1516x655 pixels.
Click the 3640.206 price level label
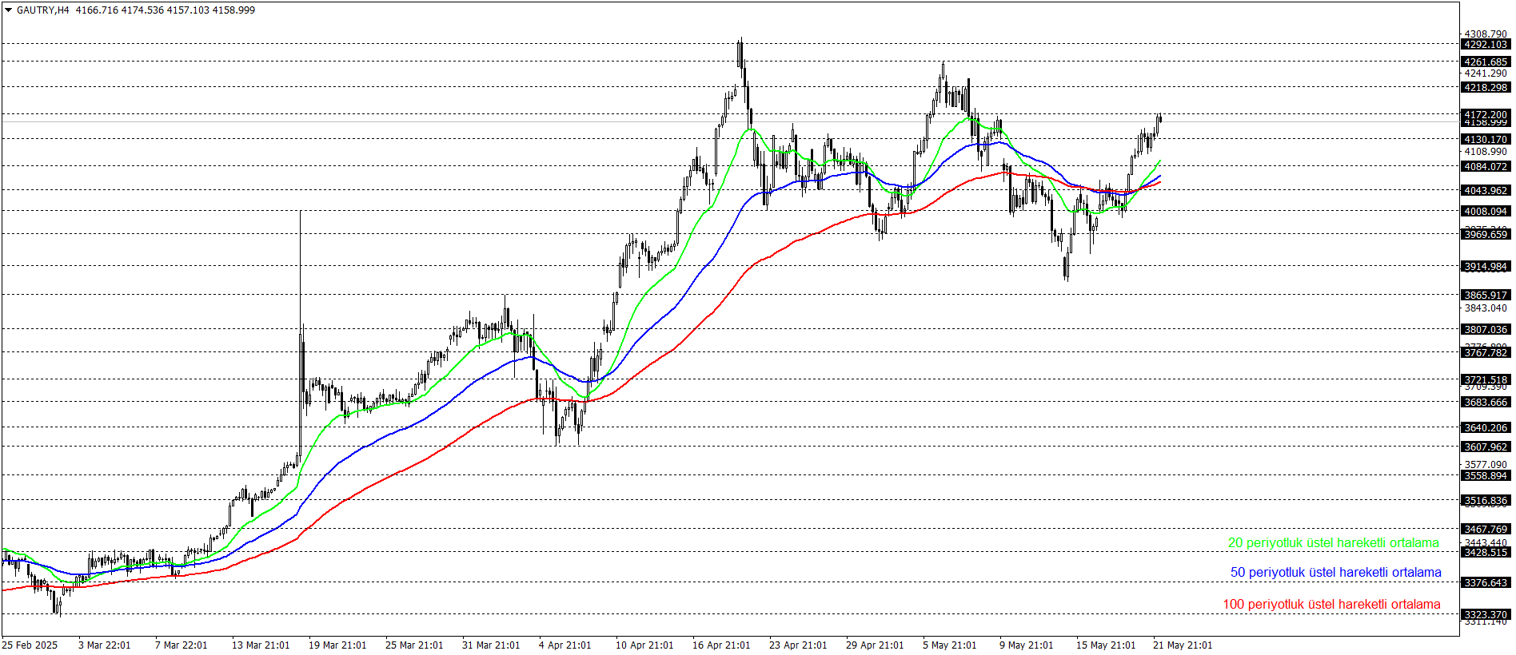(1486, 428)
